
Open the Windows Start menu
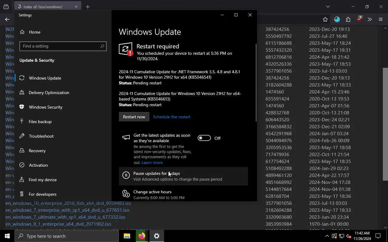pos(7,236)
